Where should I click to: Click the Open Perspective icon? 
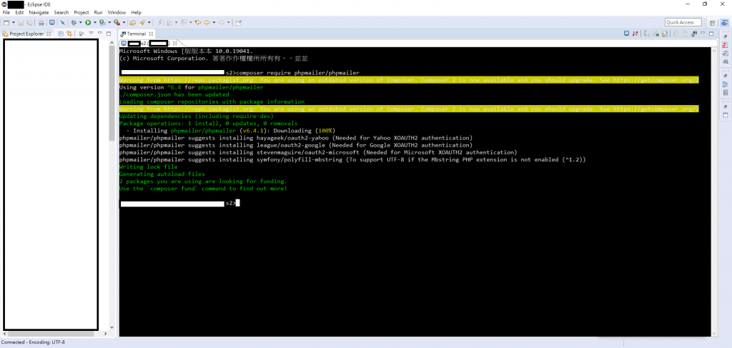tap(711, 22)
